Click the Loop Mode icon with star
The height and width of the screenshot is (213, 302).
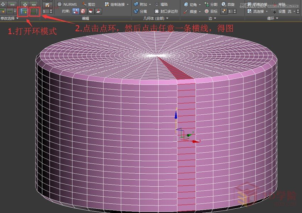(x=3, y=12)
